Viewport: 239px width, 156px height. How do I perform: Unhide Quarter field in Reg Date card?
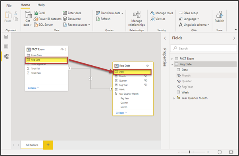(x=146, y=80)
